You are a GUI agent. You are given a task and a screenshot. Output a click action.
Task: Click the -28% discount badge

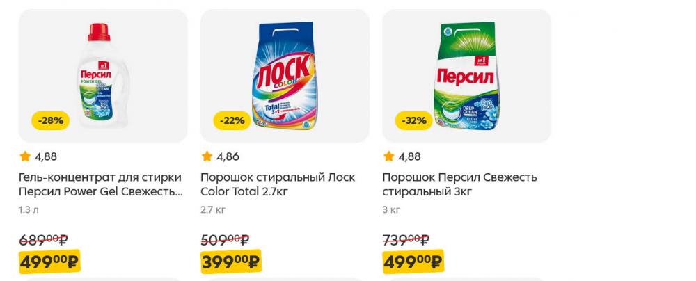point(51,120)
